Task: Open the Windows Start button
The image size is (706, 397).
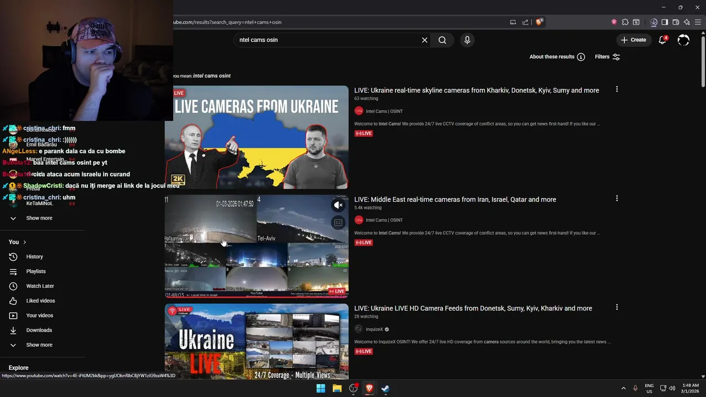Action: coord(320,388)
